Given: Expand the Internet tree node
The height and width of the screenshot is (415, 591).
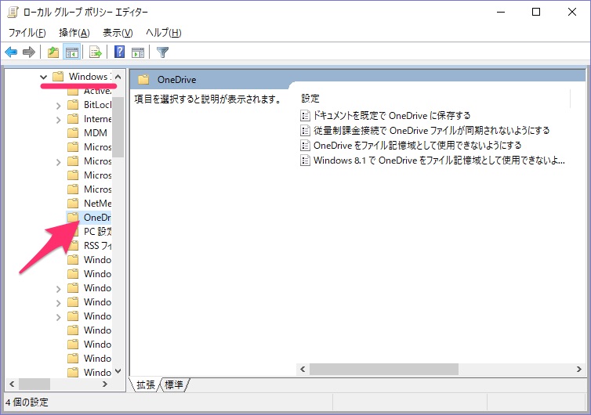Looking at the screenshot, I should (59, 120).
